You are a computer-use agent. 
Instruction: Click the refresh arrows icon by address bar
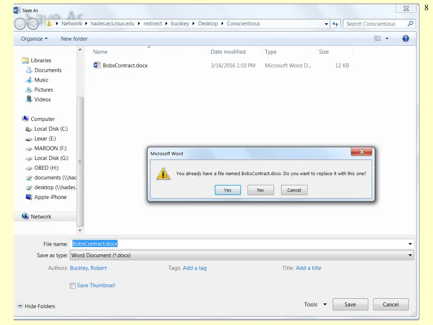point(335,24)
